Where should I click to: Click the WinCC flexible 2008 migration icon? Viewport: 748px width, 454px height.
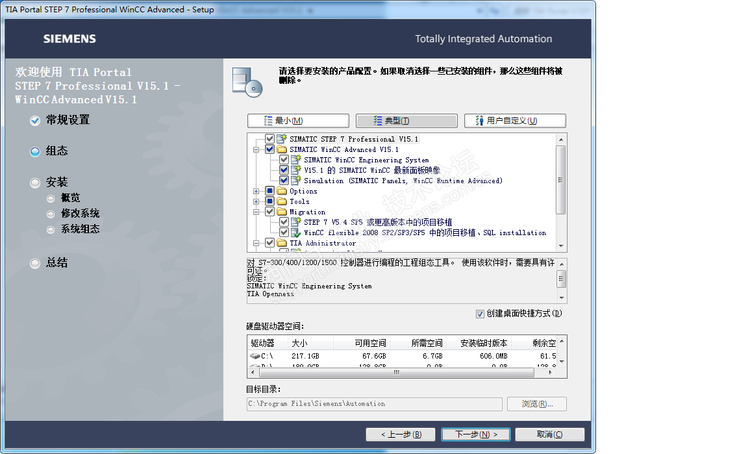click(x=296, y=233)
